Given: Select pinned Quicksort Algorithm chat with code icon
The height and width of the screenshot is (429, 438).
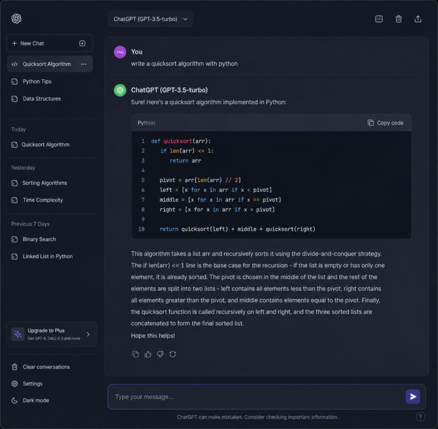Looking at the screenshot, I should [x=50, y=64].
